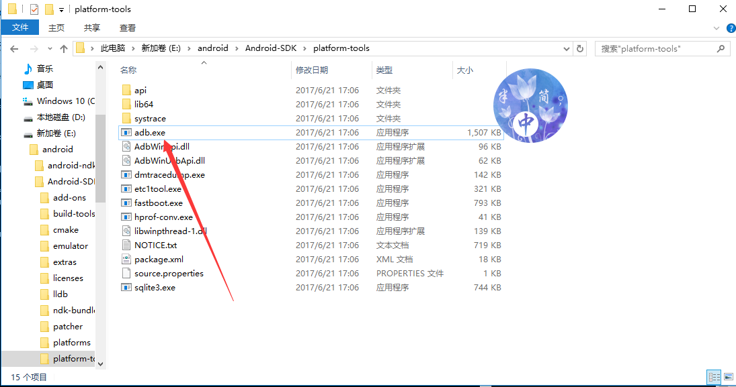Select cmake folder in tree

(x=66, y=230)
